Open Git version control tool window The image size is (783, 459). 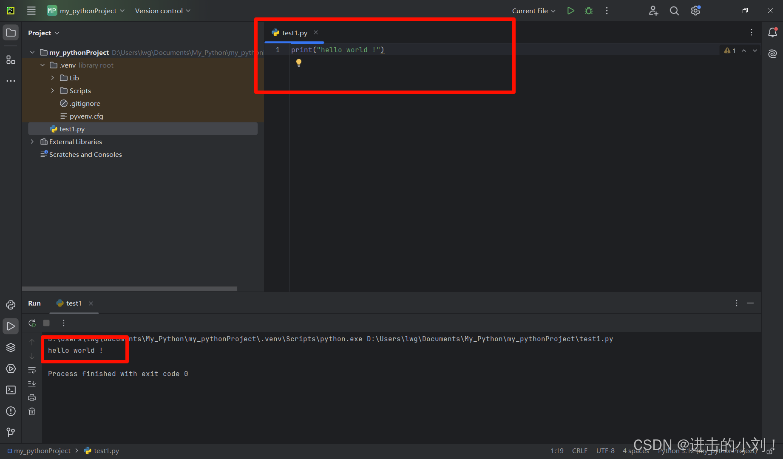tap(11, 432)
